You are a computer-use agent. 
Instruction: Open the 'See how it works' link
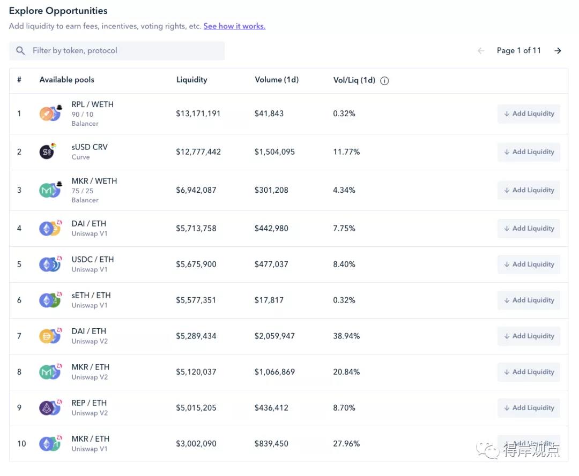tap(234, 26)
